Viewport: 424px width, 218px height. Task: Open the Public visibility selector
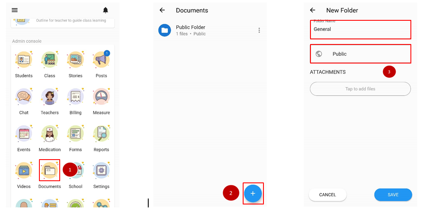[360, 54]
